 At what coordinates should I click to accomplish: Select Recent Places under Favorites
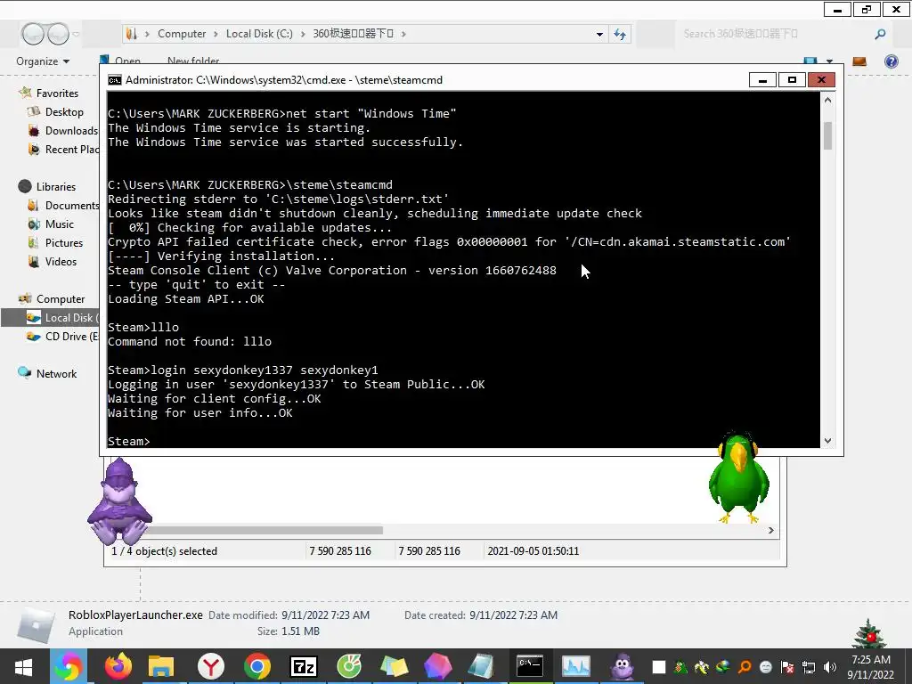(x=72, y=149)
